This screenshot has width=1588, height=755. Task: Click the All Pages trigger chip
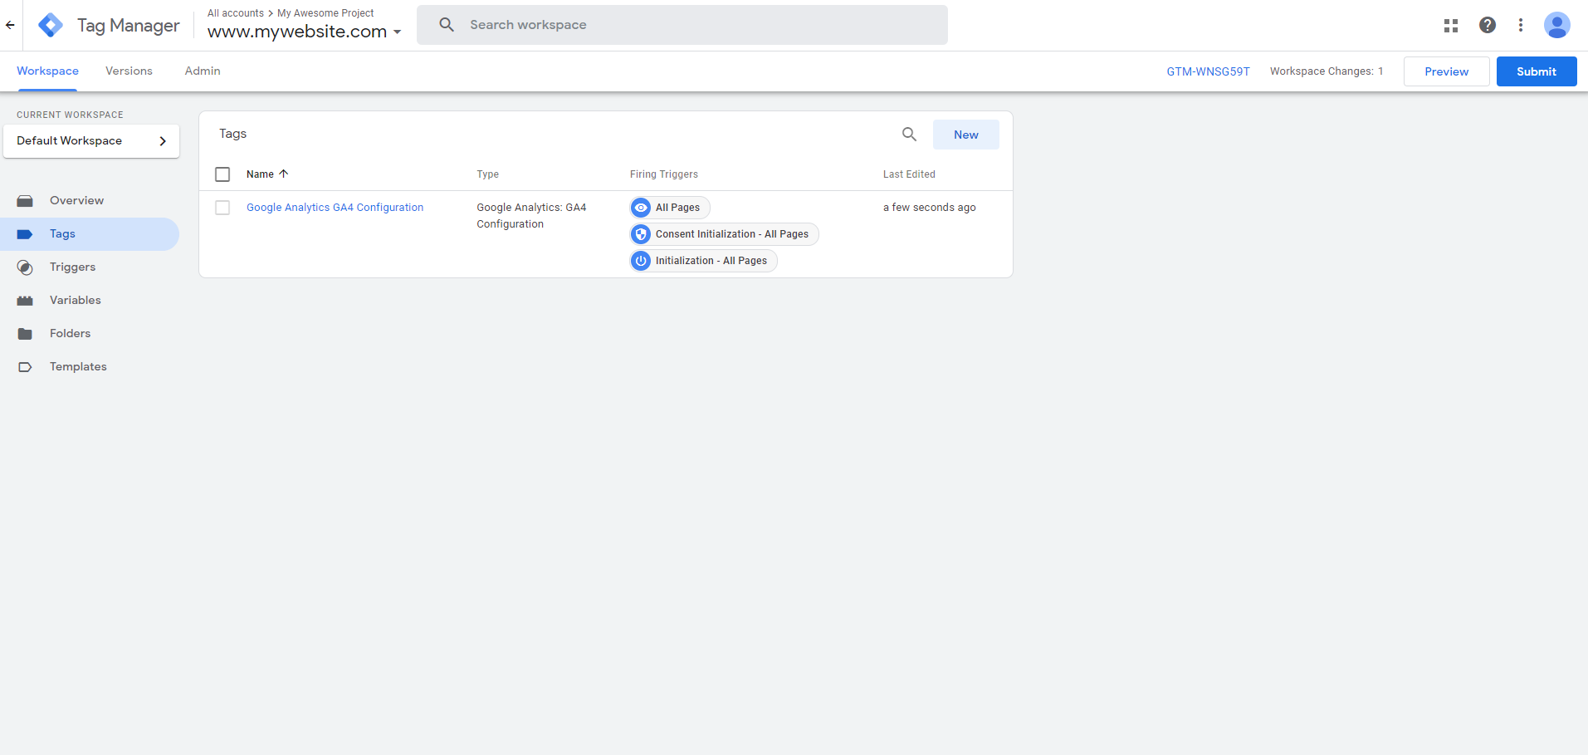pyautogui.click(x=670, y=208)
